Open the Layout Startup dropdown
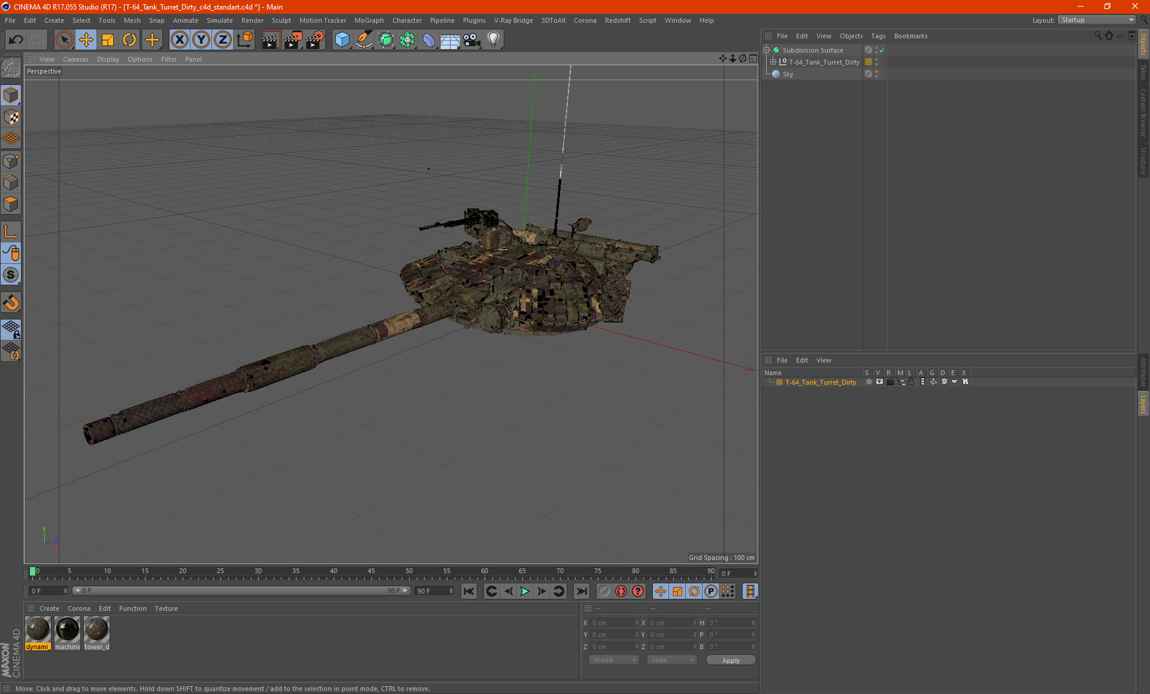Image resolution: width=1150 pixels, height=694 pixels. coord(1097,20)
